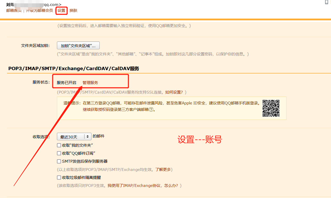Click the account name 刘亮 at top

[10, 4]
